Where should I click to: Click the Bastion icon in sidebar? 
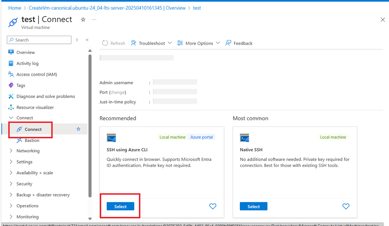point(19,140)
